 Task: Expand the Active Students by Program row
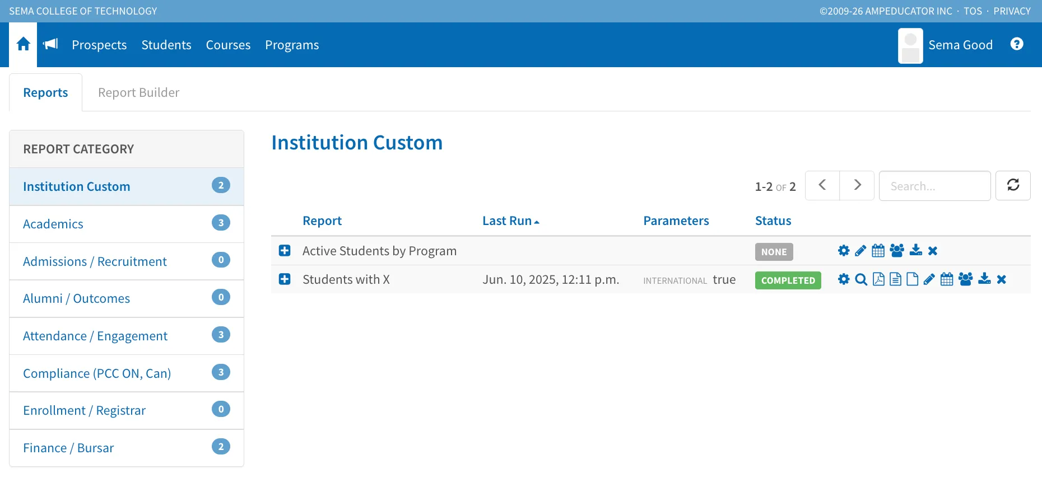coord(285,250)
